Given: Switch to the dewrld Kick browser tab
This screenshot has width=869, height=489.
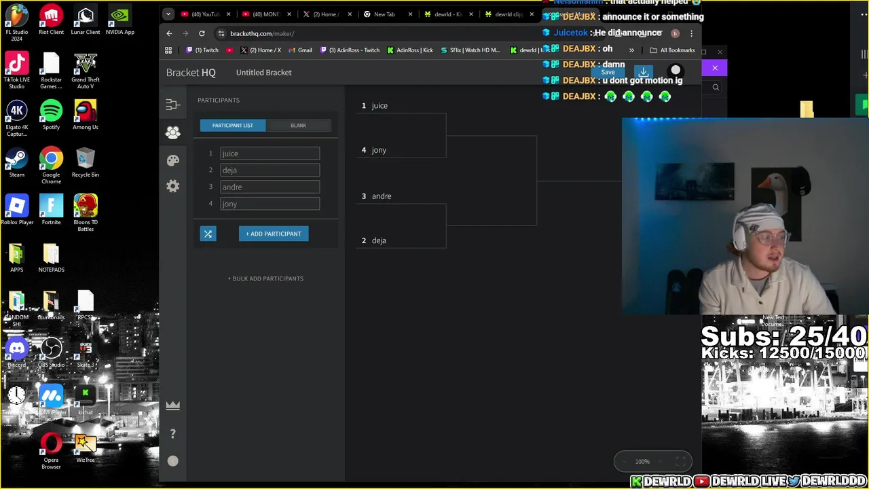Looking at the screenshot, I should (x=448, y=14).
